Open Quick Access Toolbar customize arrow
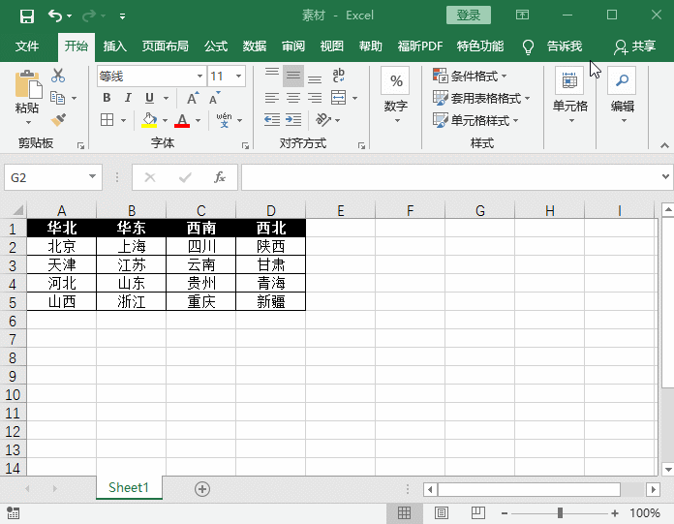The width and height of the screenshot is (674, 524). [x=123, y=16]
